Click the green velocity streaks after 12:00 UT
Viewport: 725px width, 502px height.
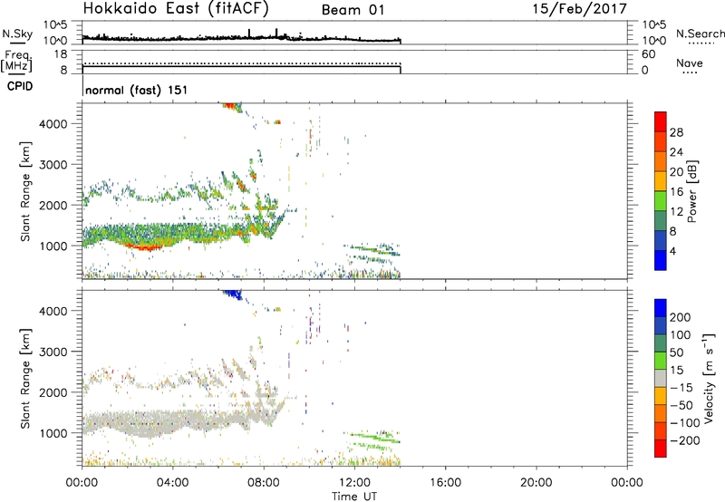coord(372,440)
